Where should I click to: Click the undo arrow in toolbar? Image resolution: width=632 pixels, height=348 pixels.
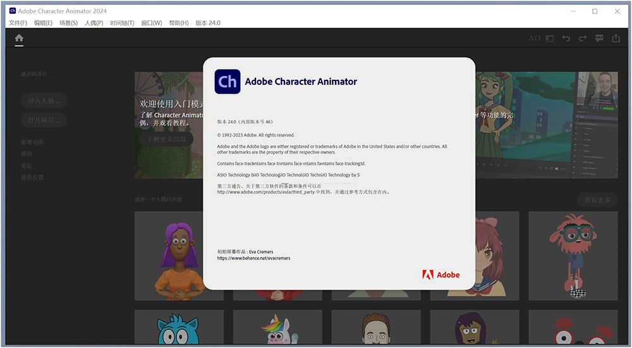(x=566, y=39)
